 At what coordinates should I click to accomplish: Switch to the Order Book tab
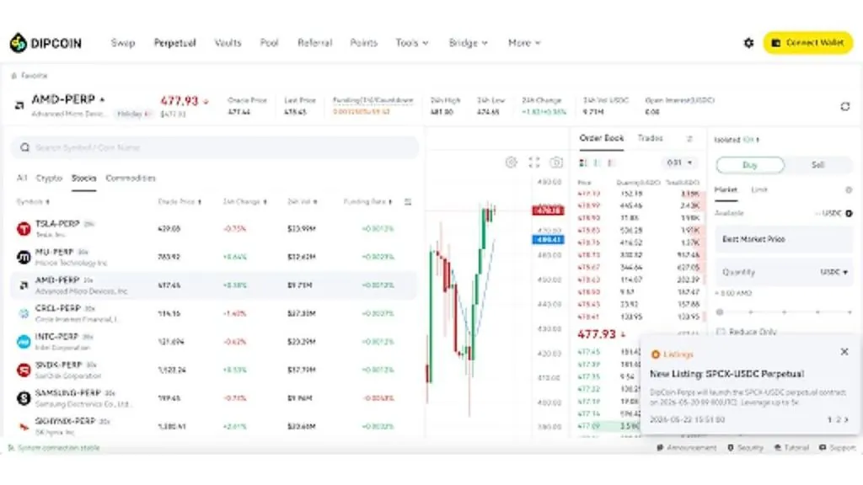602,138
